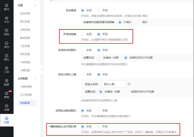Screen dimensions: 194x137
Task: Set 自定义预约人数 to 开启
Action: tap(99, 75)
